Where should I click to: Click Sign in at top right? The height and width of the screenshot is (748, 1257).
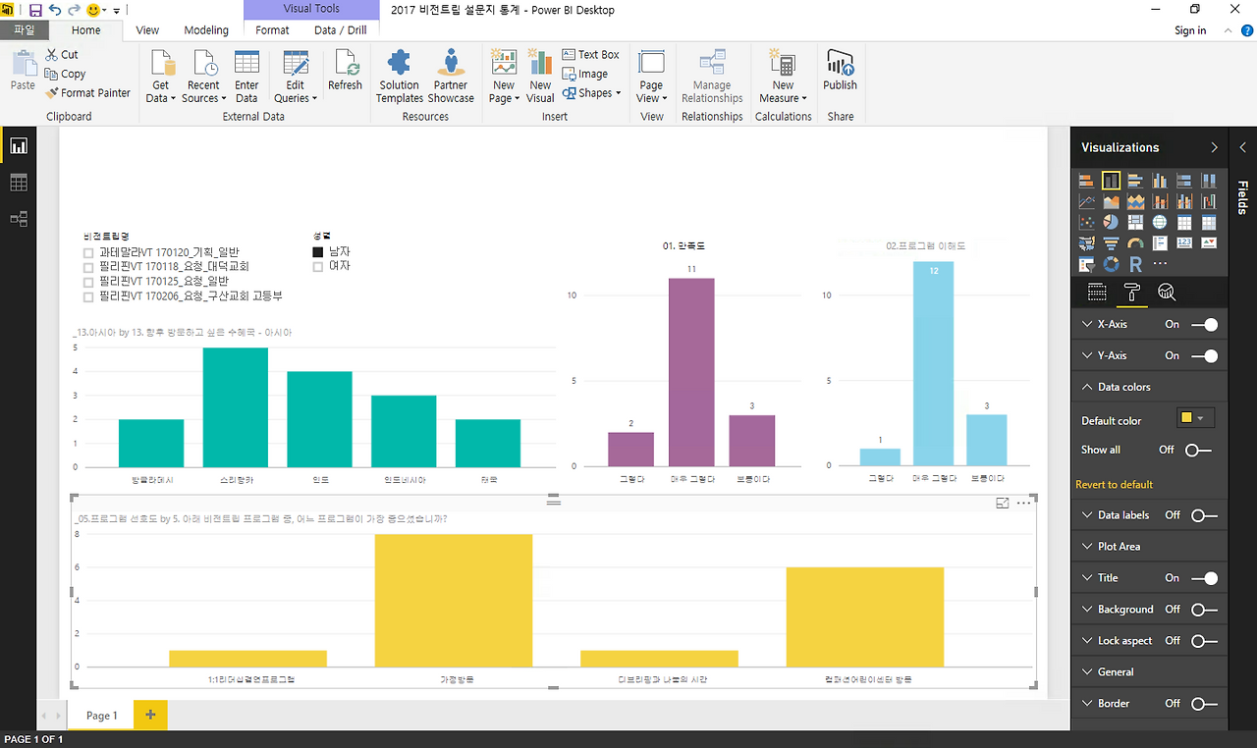(x=1190, y=30)
